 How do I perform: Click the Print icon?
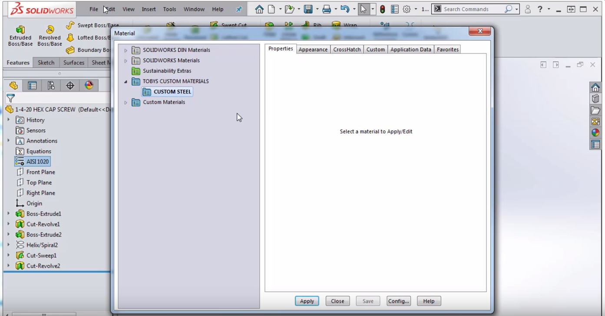(x=327, y=9)
